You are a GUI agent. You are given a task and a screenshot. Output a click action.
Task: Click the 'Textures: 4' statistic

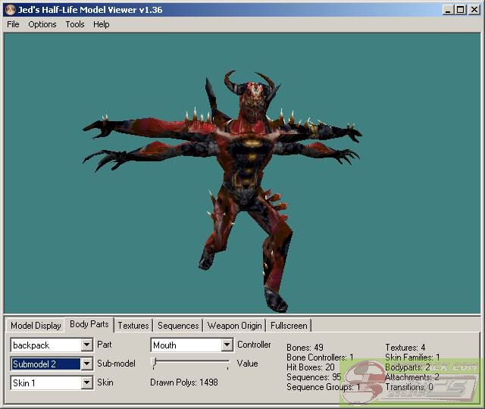[x=405, y=348]
